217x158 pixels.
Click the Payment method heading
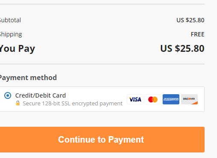coord(28,78)
